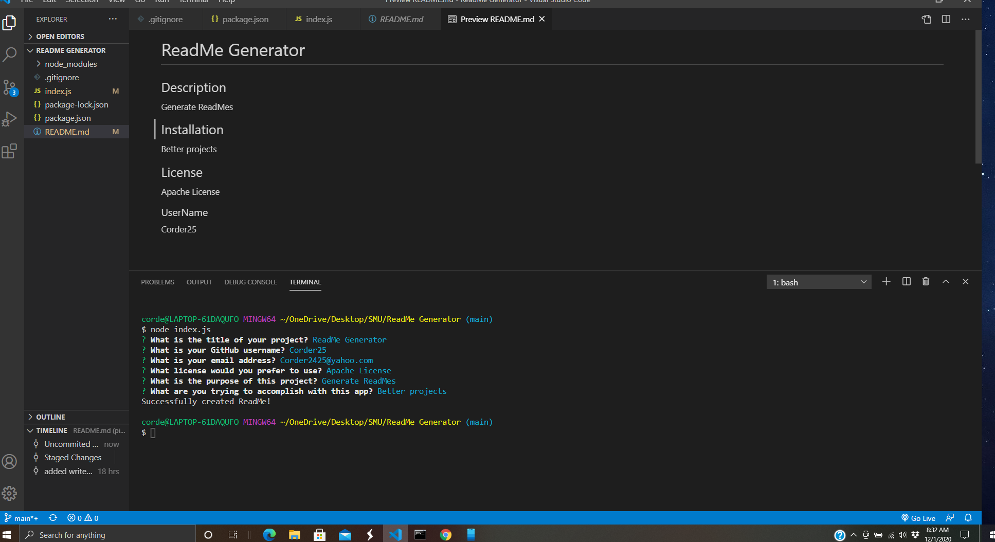Viewport: 995px width, 542px height.
Task: Click the main branch indicator
Action: pos(21,518)
